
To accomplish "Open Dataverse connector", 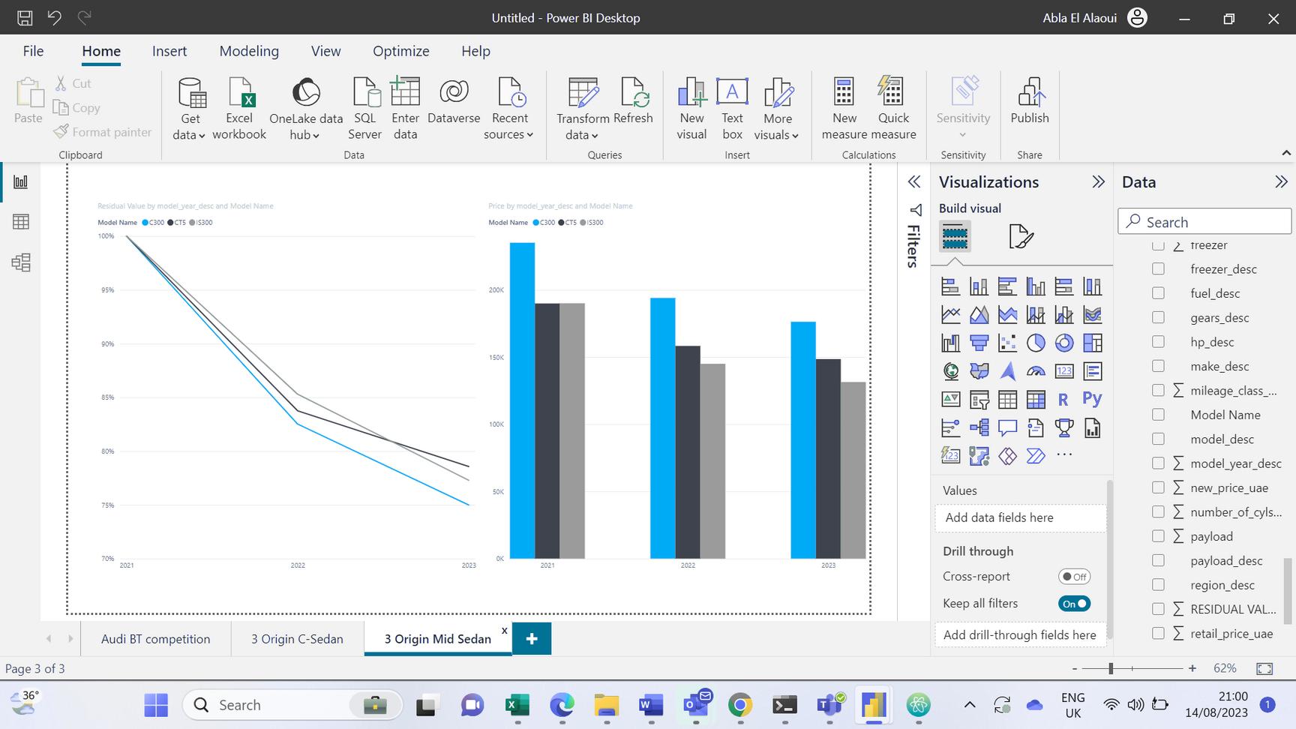I will click(454, 101).
